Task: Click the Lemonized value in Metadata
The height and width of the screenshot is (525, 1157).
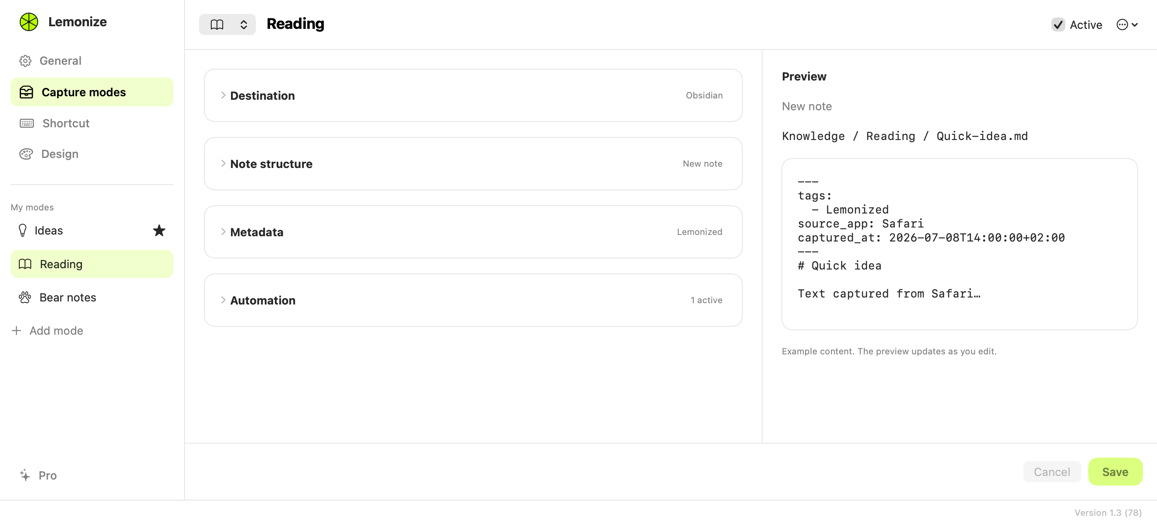Action: coord(699,232)
